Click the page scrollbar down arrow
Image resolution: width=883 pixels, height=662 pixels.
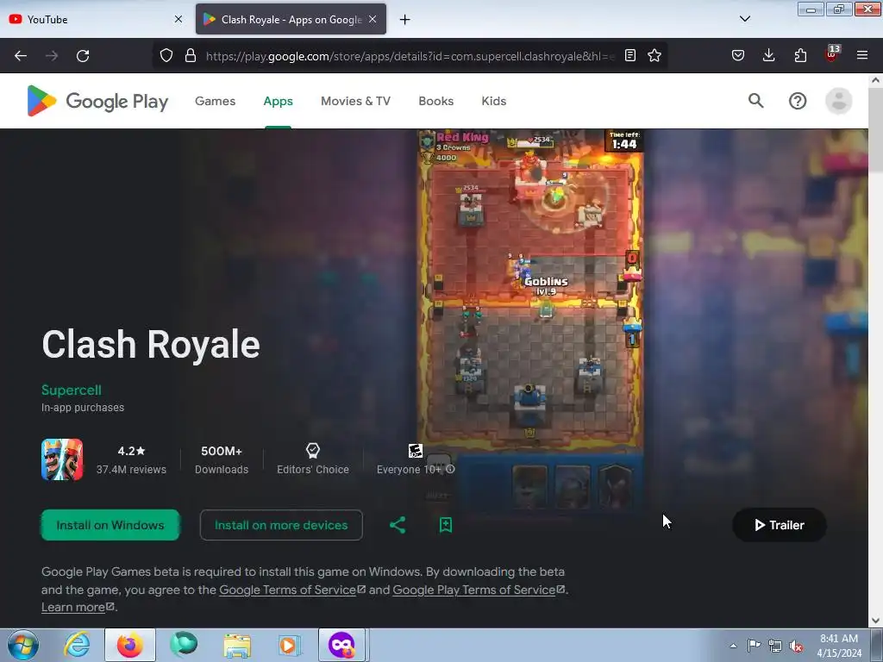pos(875,621)
